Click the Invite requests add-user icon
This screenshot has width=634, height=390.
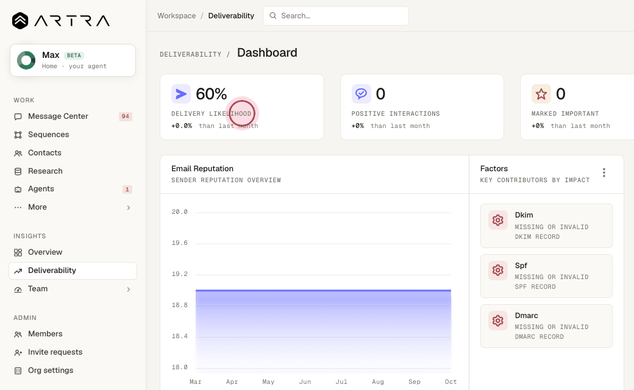pyautogui.click(x=18, y=352)
